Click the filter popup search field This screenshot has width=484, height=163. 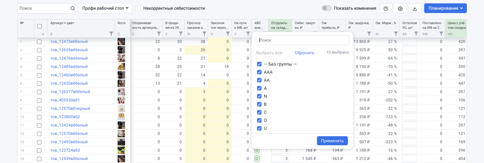302,40
